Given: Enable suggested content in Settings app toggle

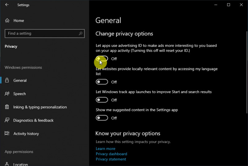Looking at the screenshot, I should (x=102, y=118).
